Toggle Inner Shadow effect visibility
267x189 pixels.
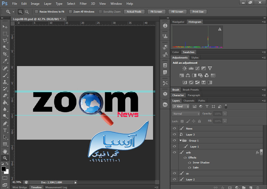[x=190, y=163]
